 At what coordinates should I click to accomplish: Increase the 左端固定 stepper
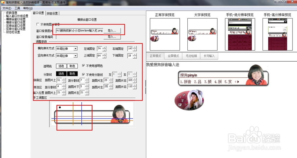click(104, 48)
